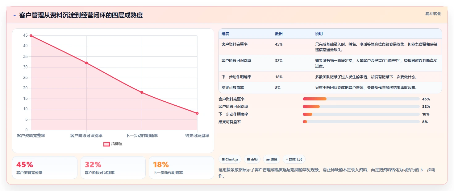
Task: Click the 32 data point on chart line
Action: [x=86, y=63]
